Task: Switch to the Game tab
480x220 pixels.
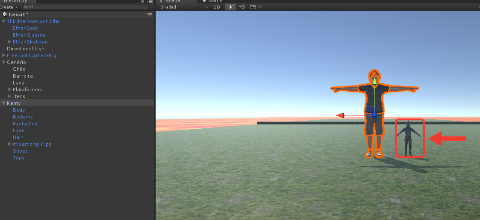Action: point(212,1)
